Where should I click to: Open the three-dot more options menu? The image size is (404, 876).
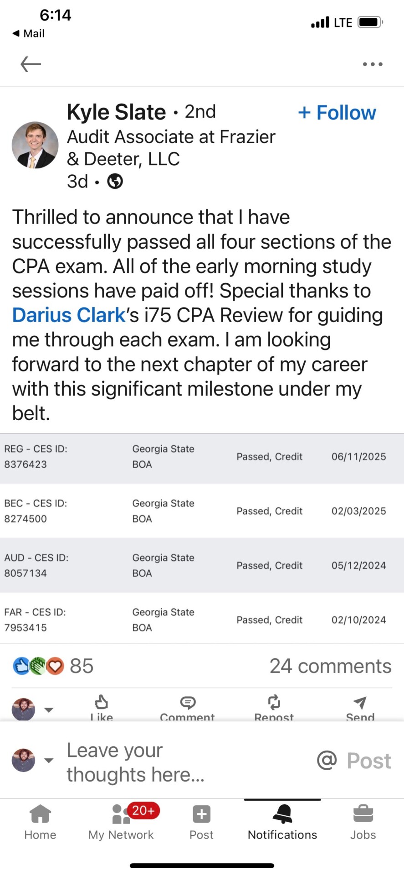pos(373,64)
